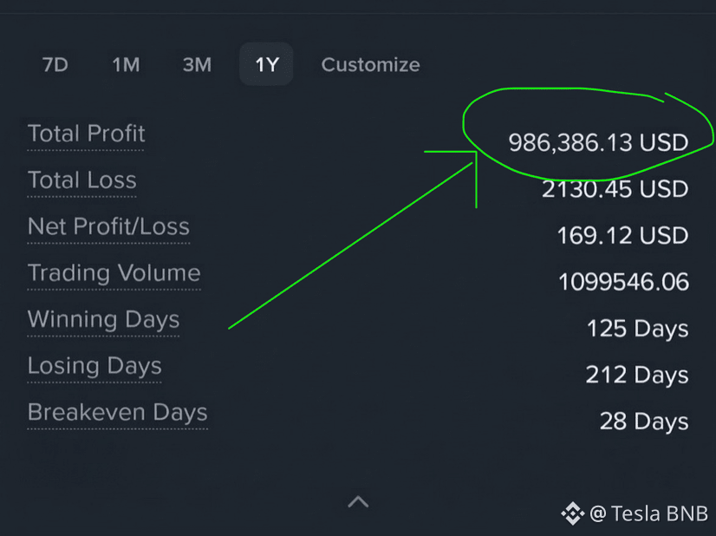The image size is (716, 536).
Task: Tap the Winning Days label
Action: (x=103, y=319)
